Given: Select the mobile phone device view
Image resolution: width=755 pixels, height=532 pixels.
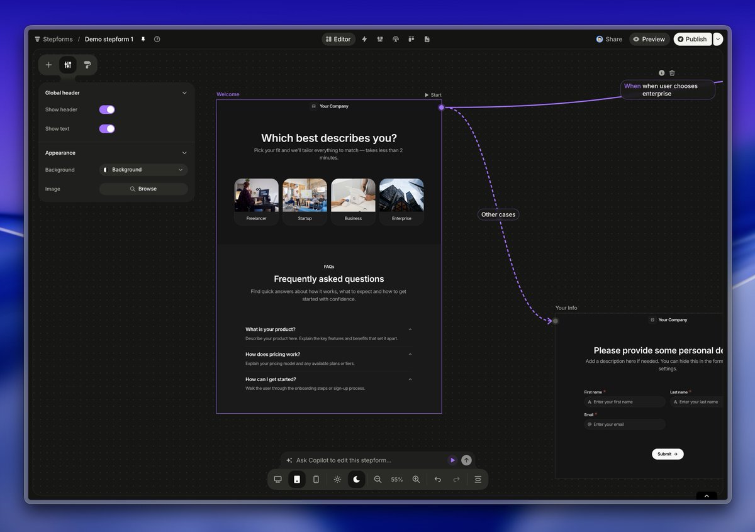Looking at the screenshot, I should coord(316,479).
